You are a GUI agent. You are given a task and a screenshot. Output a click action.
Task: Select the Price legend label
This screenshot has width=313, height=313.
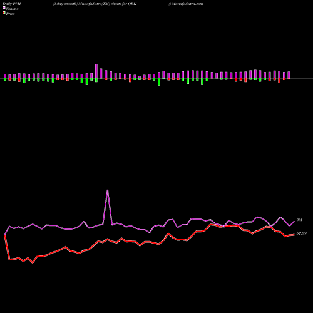(x=10, y=14)
